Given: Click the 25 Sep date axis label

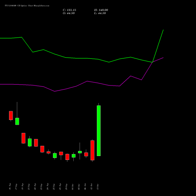Looking at the screenshot, I should coord(54,187).
